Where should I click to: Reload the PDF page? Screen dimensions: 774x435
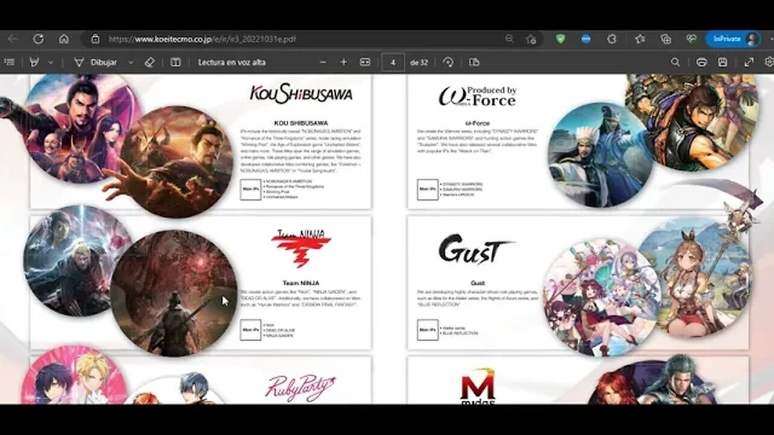[x=38, y=39]
